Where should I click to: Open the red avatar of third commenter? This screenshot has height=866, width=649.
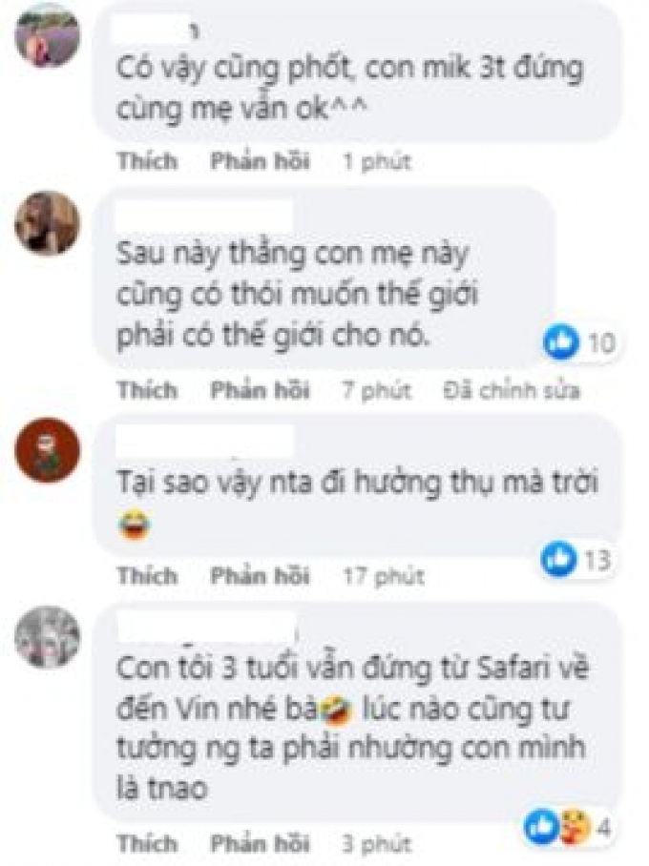[x=47, y=451]
